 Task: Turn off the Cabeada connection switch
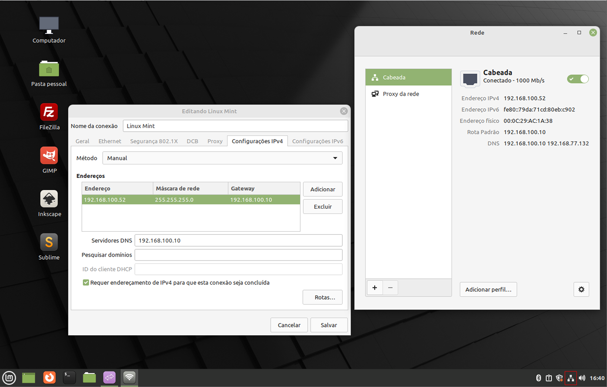577,79
